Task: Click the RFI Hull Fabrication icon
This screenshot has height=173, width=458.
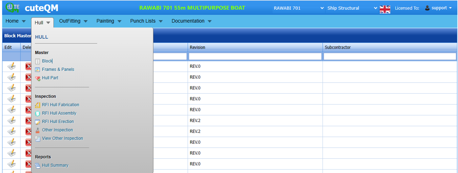Action: click(38, 105)
